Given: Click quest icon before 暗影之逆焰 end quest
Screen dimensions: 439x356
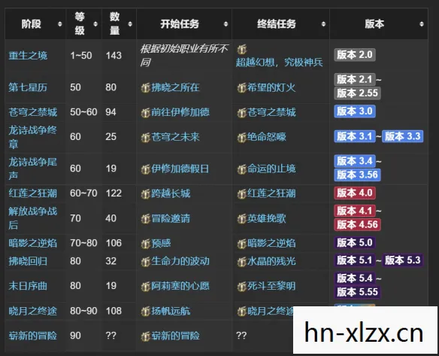Looking at the screenshot, I should tap(242, 244).
